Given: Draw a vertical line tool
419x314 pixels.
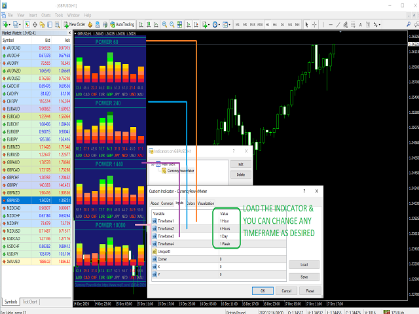Looking at the screenshot, I should 323,25.
